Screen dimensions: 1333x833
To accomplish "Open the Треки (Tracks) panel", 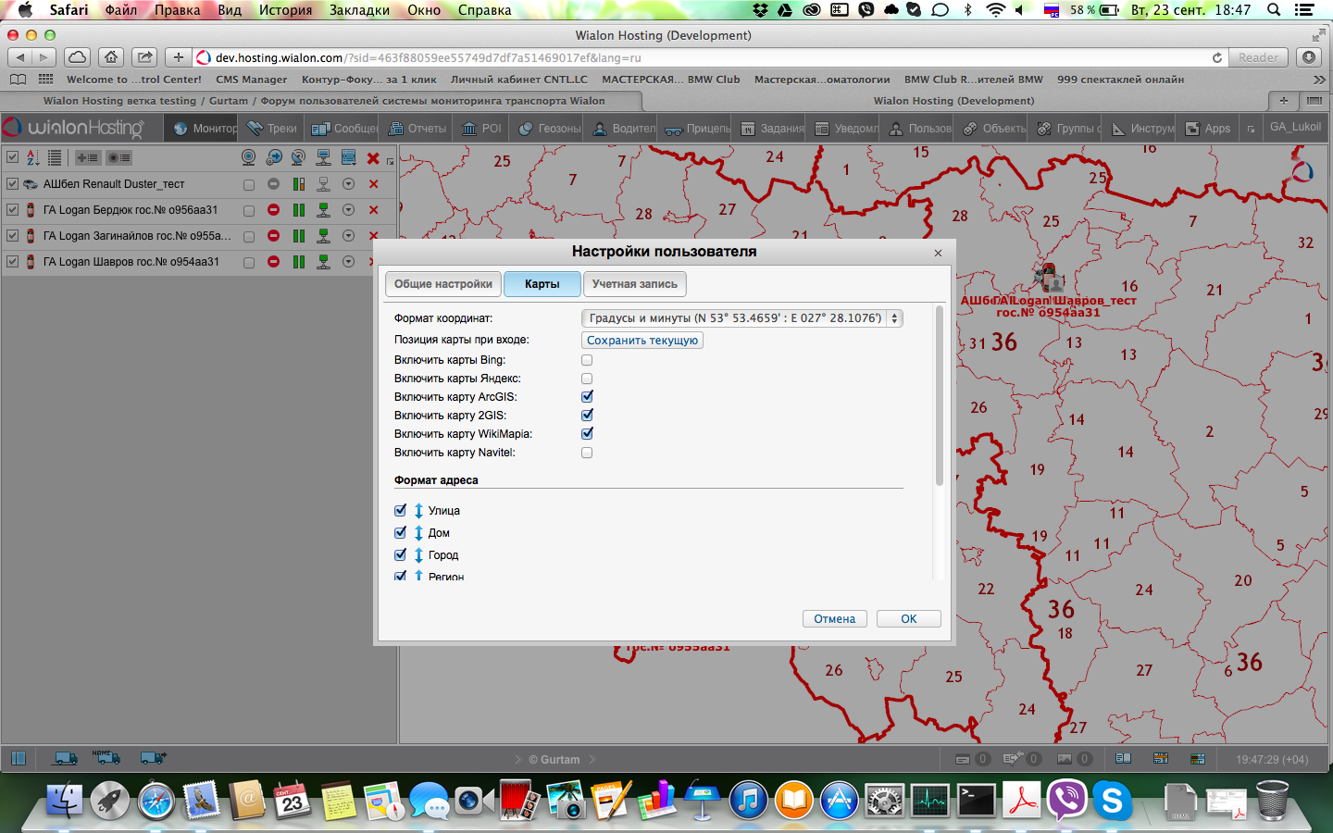I will [272, 129].
